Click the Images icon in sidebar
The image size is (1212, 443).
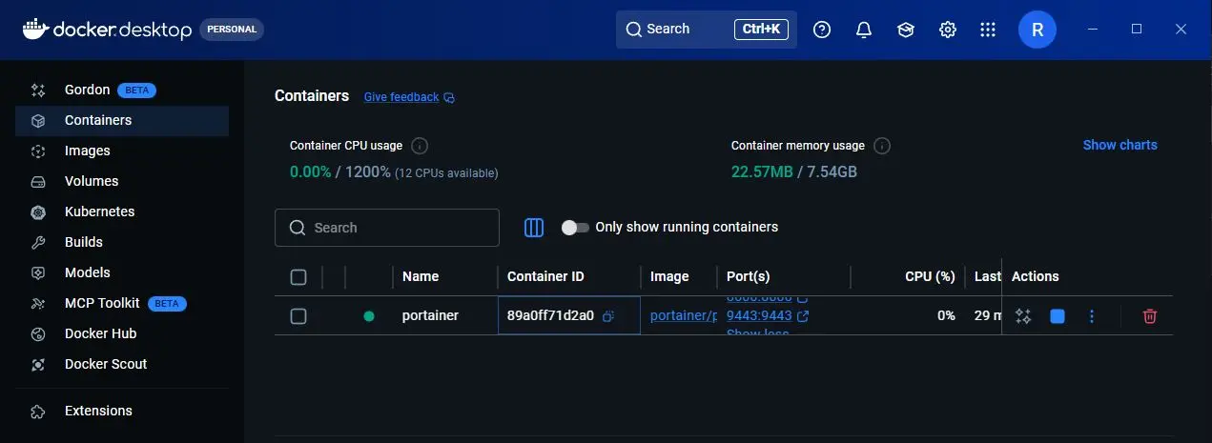click(38, 151)
